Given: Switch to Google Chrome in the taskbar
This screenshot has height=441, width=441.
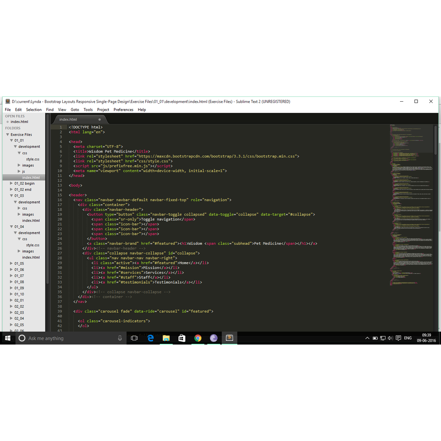Looking at the screenshot, I should click(x=198, y=338).
